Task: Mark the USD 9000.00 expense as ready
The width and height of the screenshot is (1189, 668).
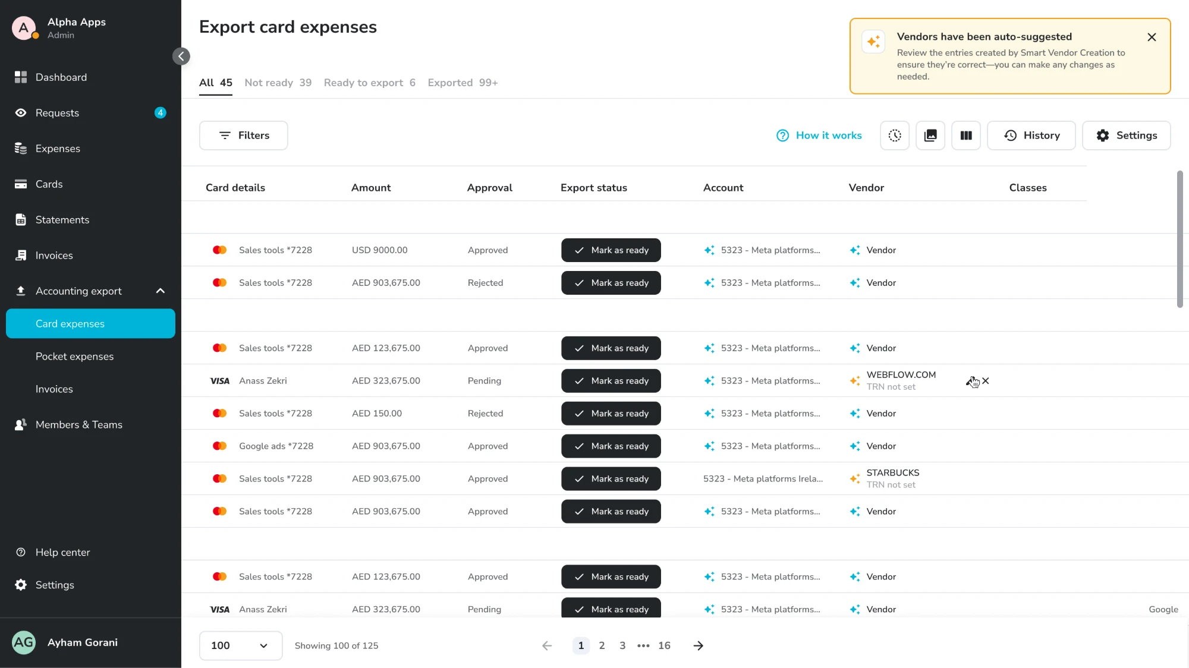Action: [611, 250]
